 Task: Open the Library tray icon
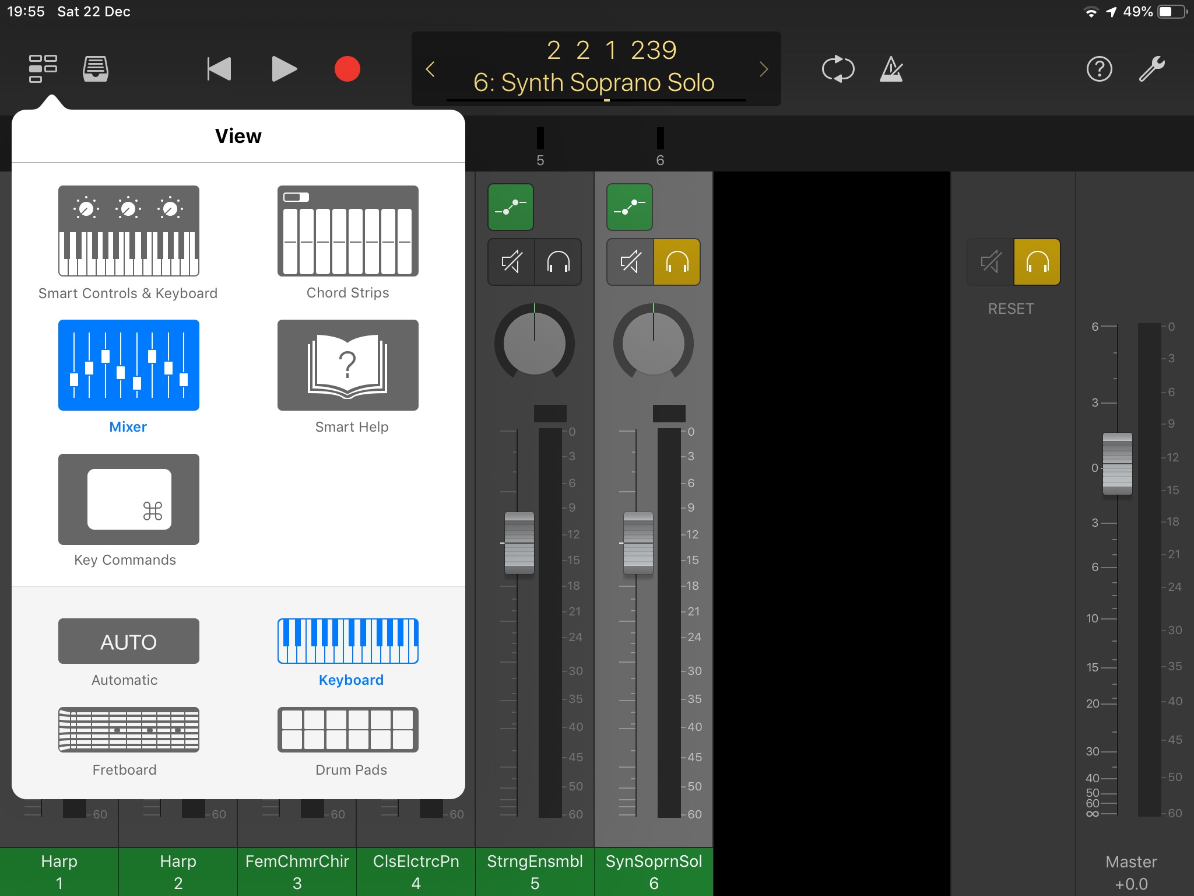click(x=96, y=69)
